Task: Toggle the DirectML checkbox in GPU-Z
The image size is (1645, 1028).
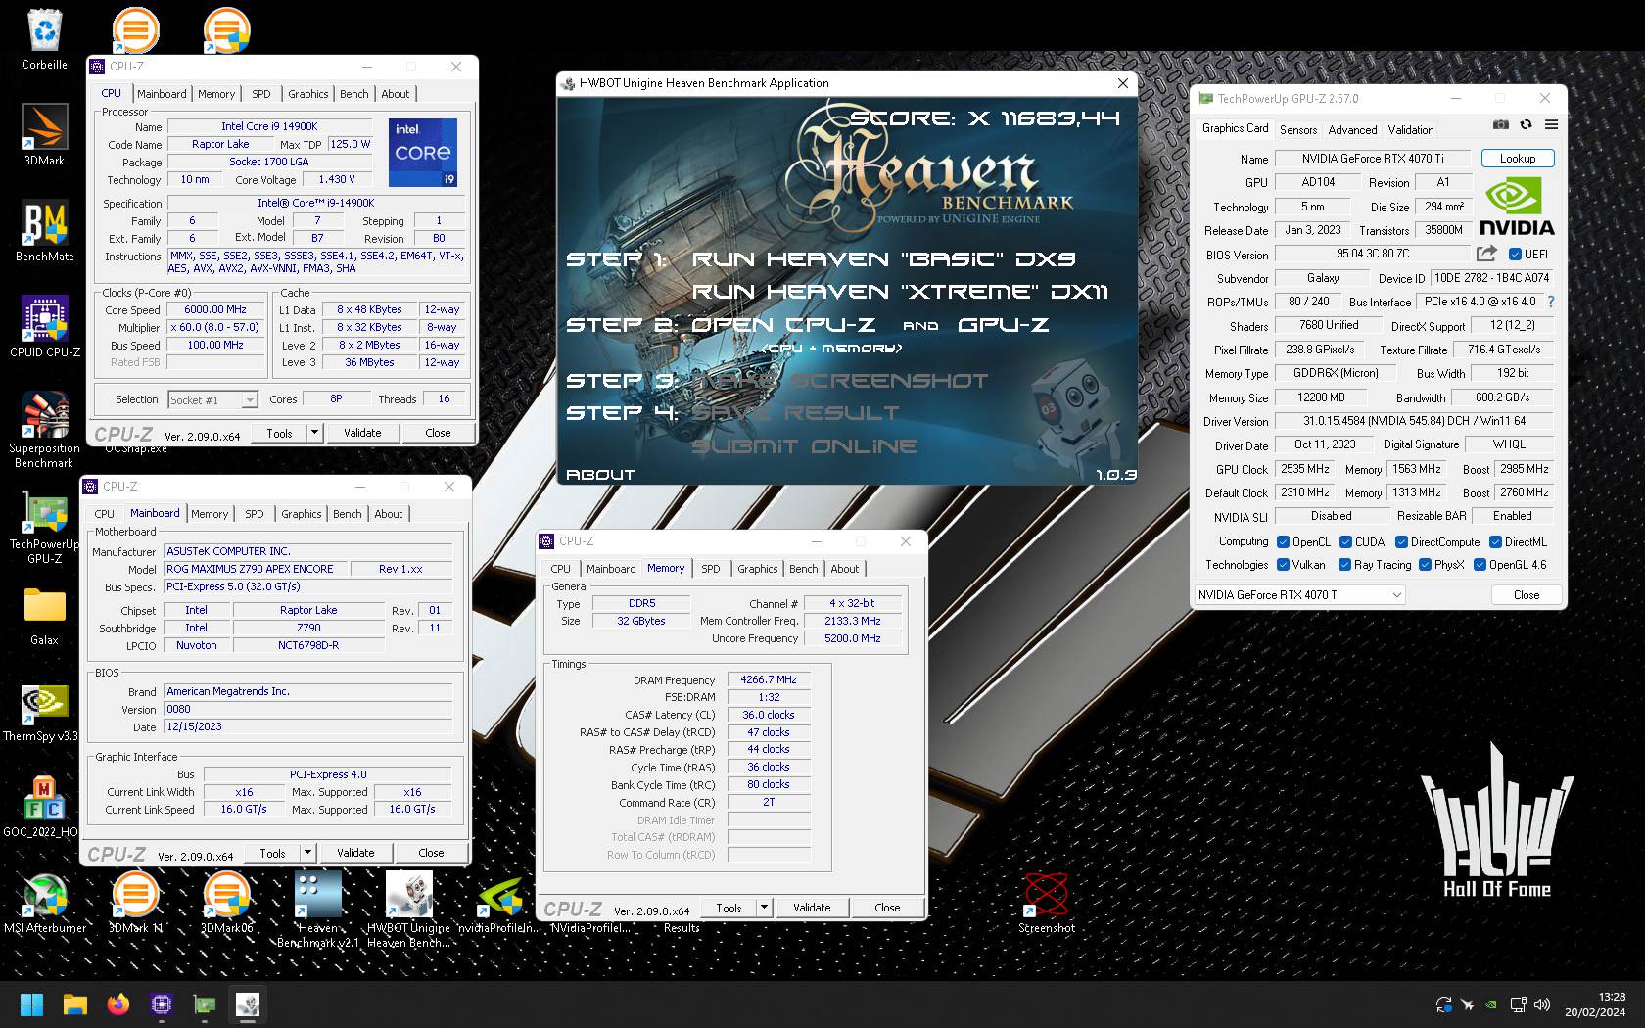Action: click(x=1495, y=542)
